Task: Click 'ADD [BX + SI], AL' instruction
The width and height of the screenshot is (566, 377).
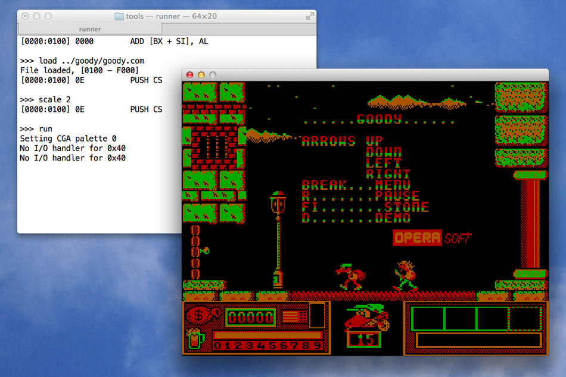Action: (169, 42)
